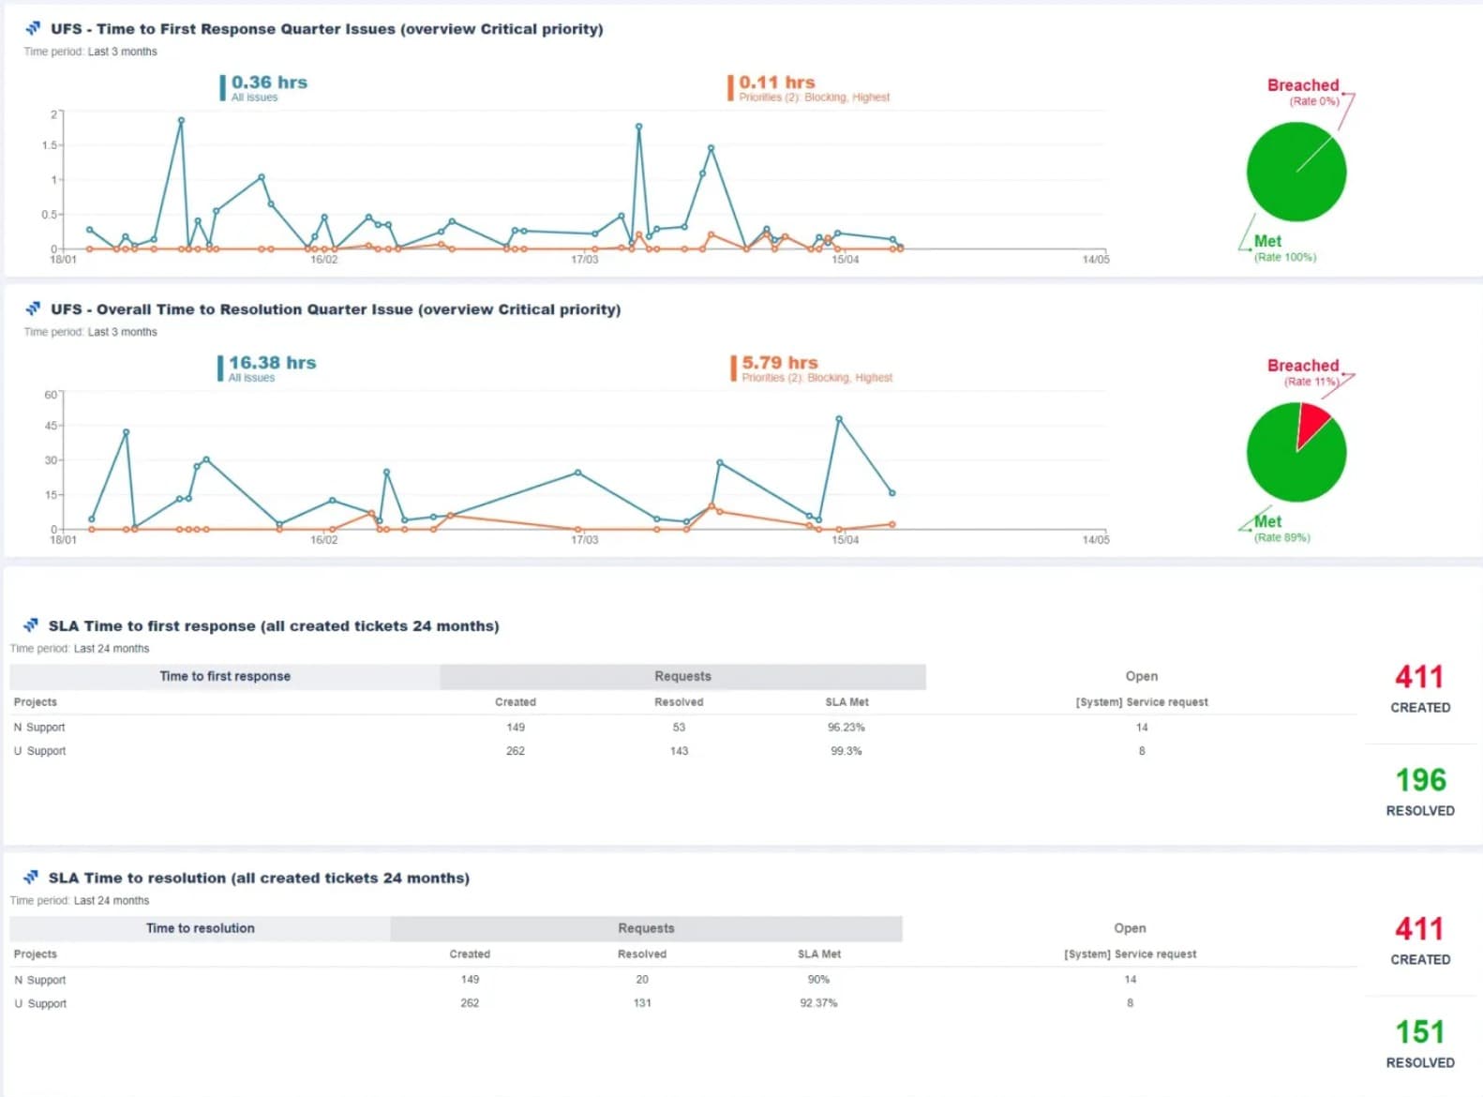This screenshot has width=1483, height=1097.
Task: Click the Time to first response column header
Action: [x=225, y=676]
